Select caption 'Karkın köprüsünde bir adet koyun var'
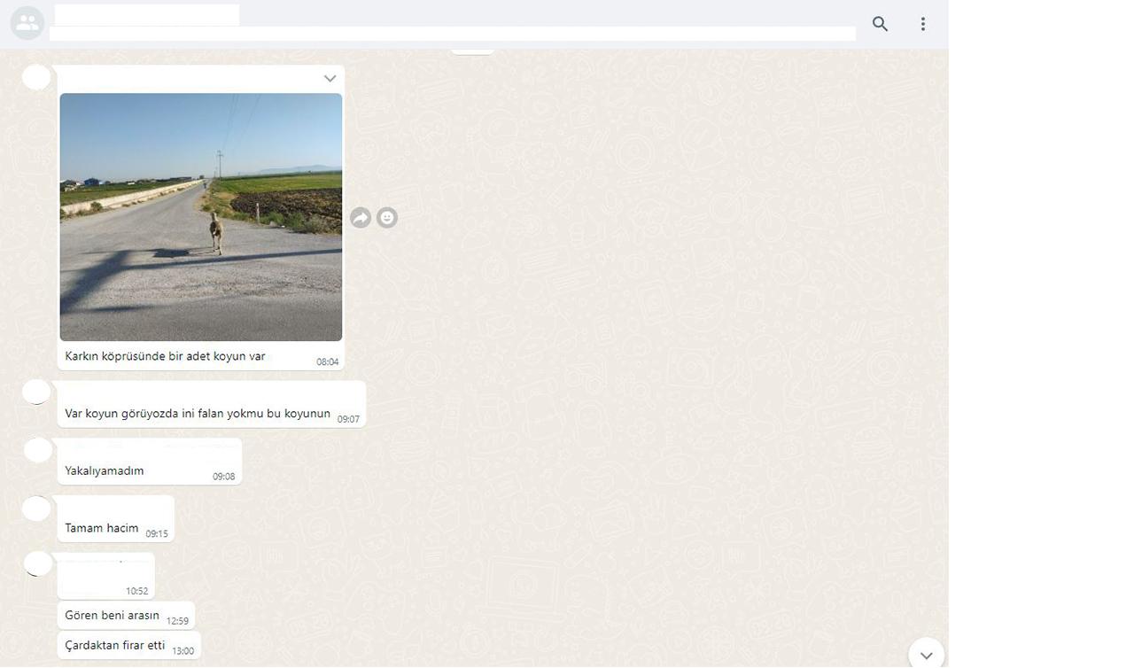The image size is (1134, 668). pyautogui.click(x=165, y=356)
